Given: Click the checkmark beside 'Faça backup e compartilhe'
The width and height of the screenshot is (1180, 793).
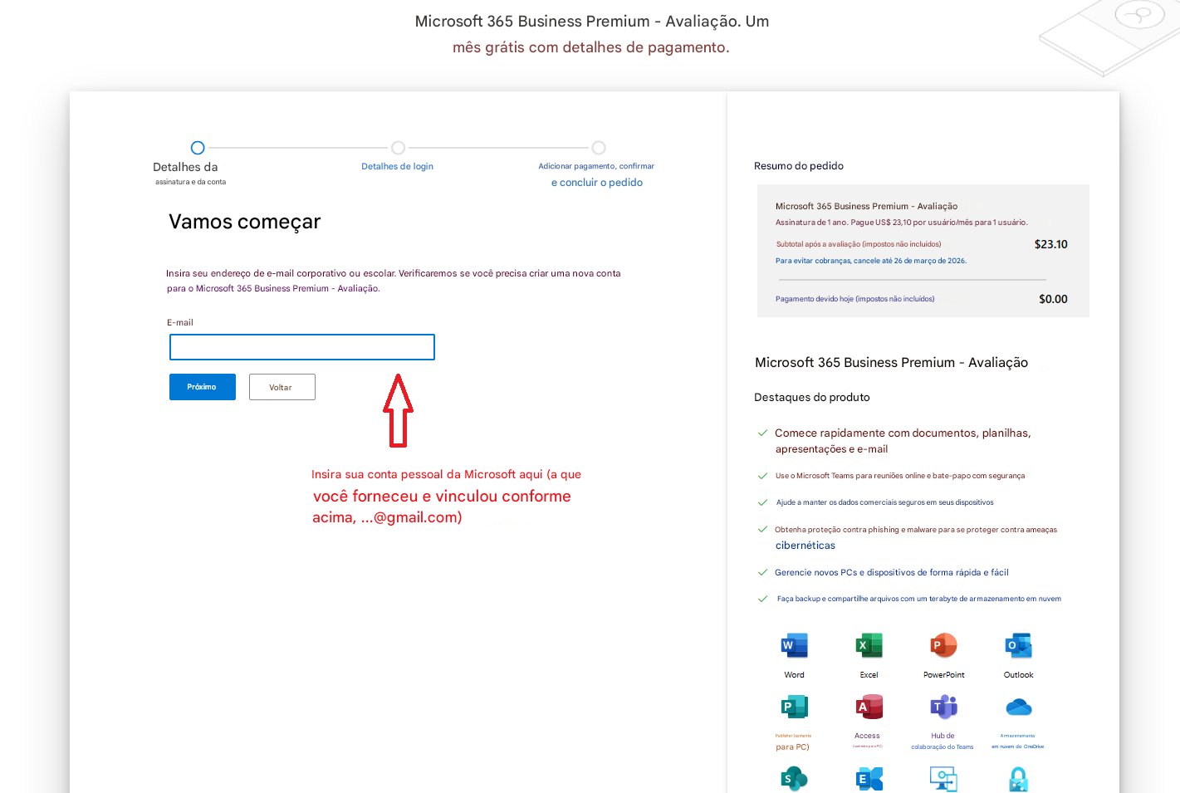Looking at the screenshot, I should pyautogui.click(x=762, y=599).
